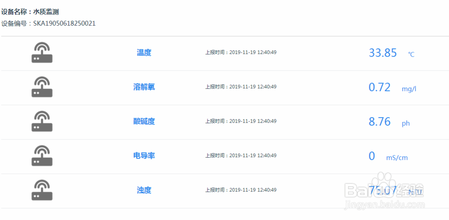Select the dissolved oxygen value 0.72
This screenshot has width=449, height=220.
click(379, 88)
